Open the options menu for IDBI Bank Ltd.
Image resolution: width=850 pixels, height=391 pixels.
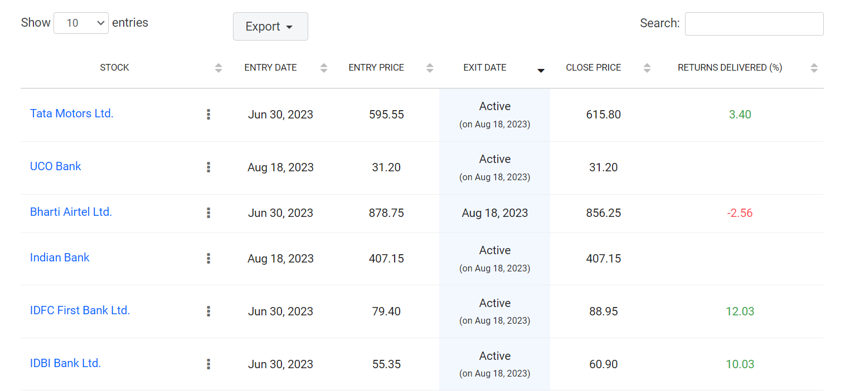pos(208,364)
